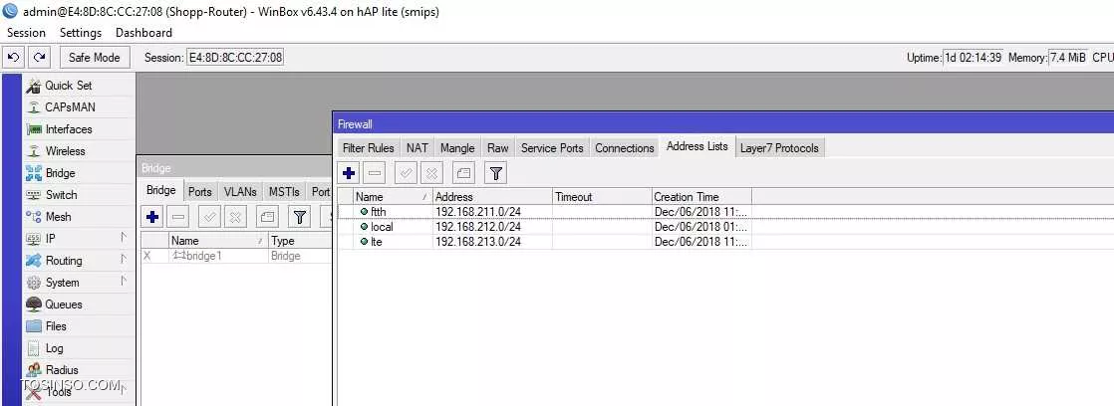Add a new address list entry in Firewall

pos(348,172)
